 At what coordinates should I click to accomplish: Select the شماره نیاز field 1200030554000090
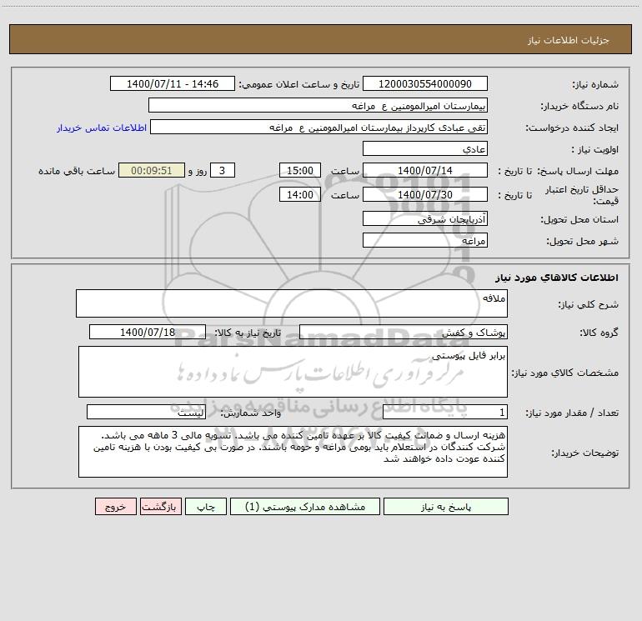pyautogui.click(x=425, y=83)
